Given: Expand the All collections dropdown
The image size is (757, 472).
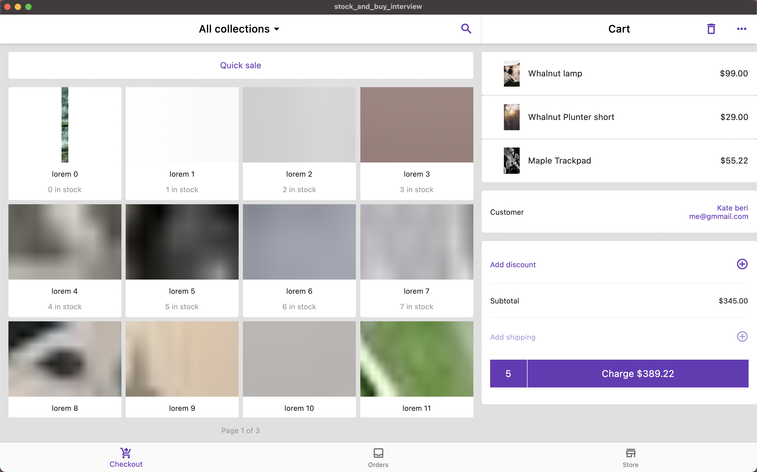Looking at the screenshot, I should (x=239, y=29).
